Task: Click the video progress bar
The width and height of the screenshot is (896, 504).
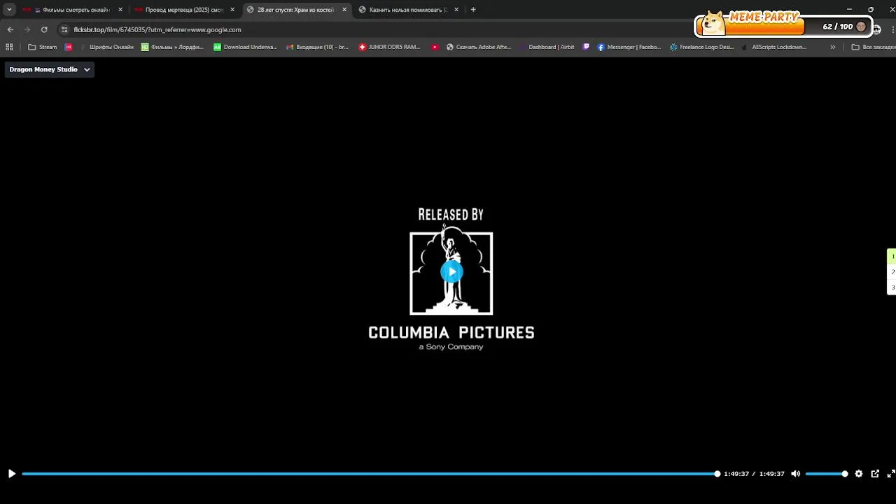Action: pyautogui.click(x=370, y=474)
